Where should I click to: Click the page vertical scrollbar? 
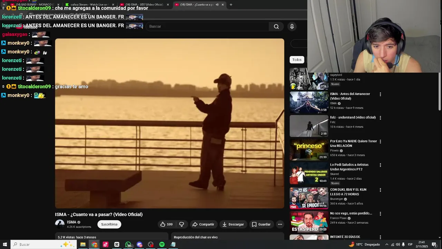[440, 92]
